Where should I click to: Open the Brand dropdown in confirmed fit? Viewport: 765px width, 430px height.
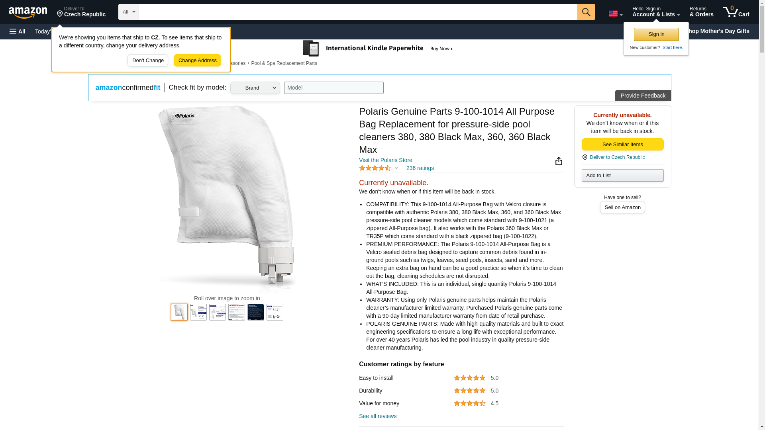click(255, 88)
